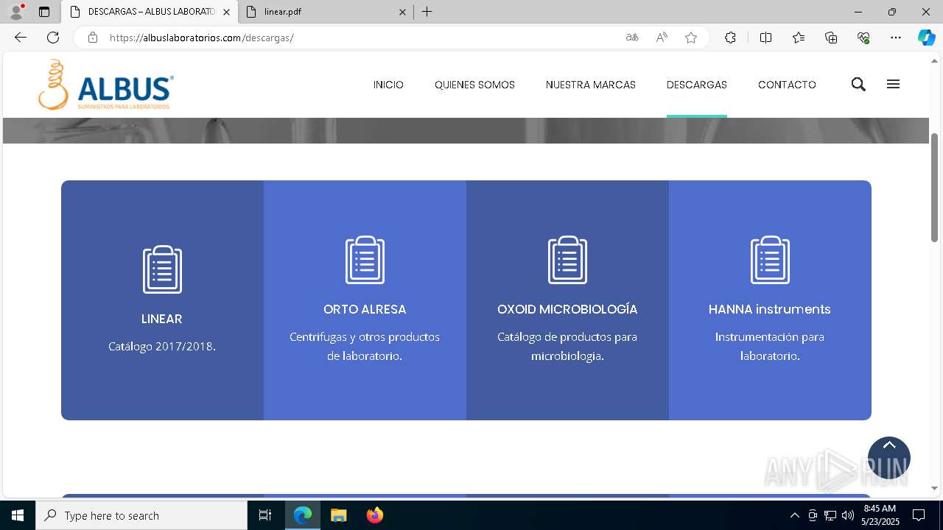Open network status tray icon
The width and height of the screenshot is (943, 530).
830,515
